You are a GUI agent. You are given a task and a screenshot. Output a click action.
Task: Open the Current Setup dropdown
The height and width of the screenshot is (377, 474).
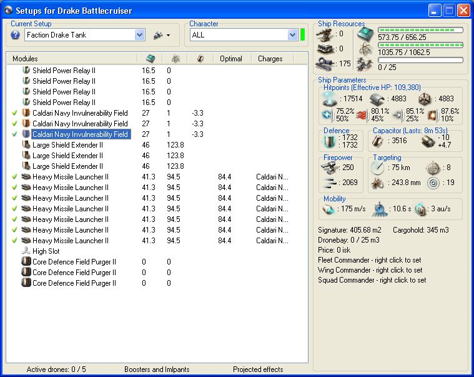(139, 35)
